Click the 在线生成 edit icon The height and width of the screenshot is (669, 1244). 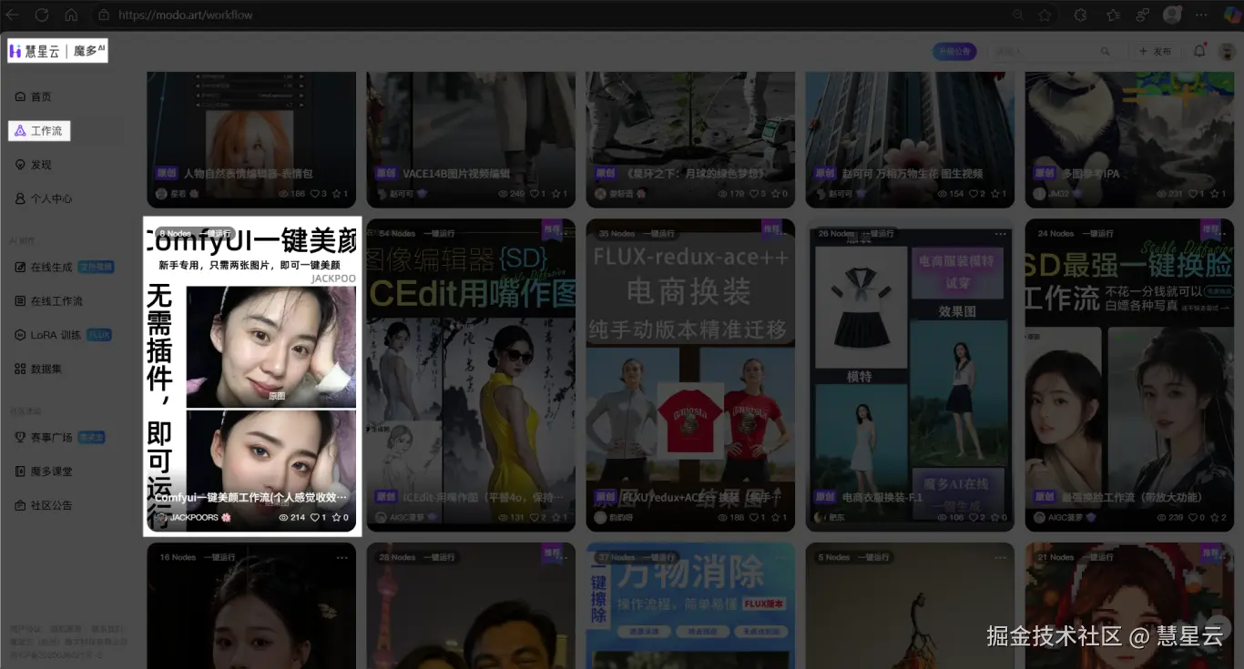(x=20, y=268)
